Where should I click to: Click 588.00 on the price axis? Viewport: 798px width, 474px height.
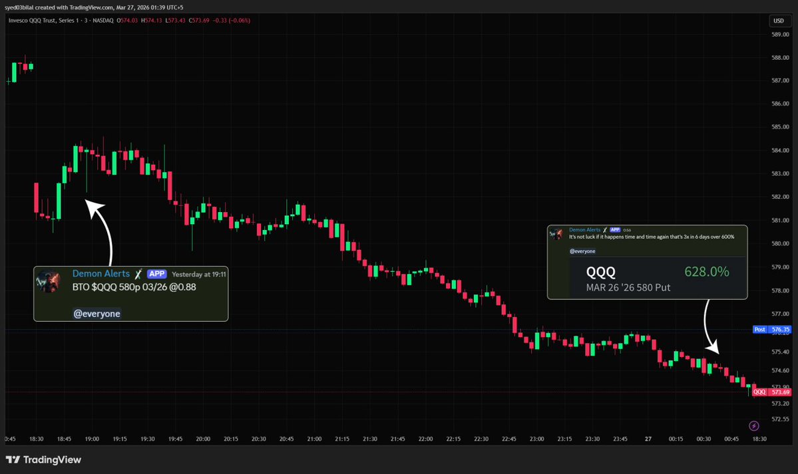click(780, 57)
